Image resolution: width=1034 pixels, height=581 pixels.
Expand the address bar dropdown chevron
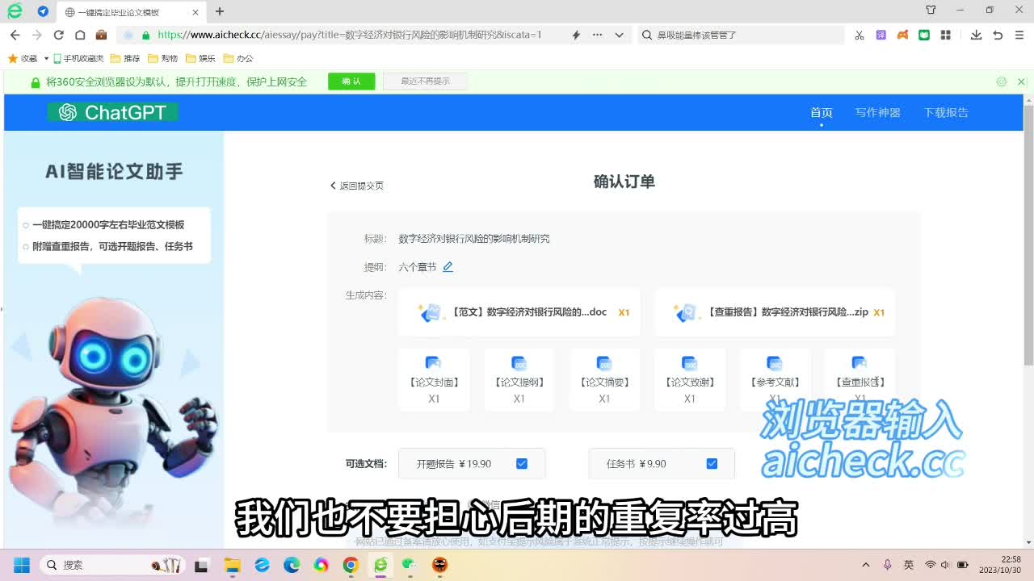pos(619,35)
